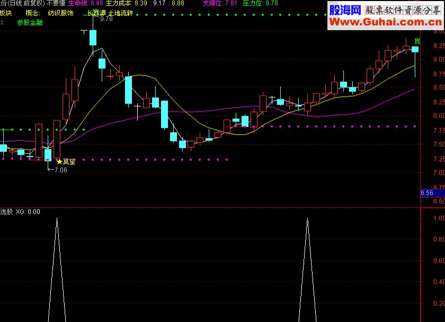
Task: Click the last cyan candlestick under 抛
Action: (x=415, y=50)
